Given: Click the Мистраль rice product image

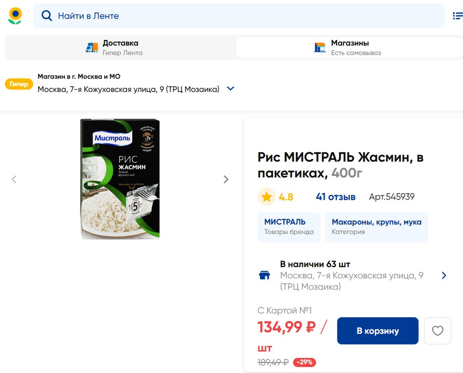Looking at the screenshot, I should click(120, 179).
